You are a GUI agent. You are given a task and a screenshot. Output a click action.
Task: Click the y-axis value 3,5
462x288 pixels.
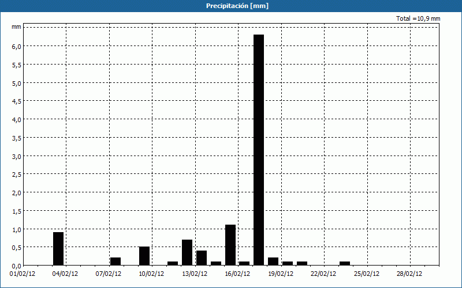point(17,138)
